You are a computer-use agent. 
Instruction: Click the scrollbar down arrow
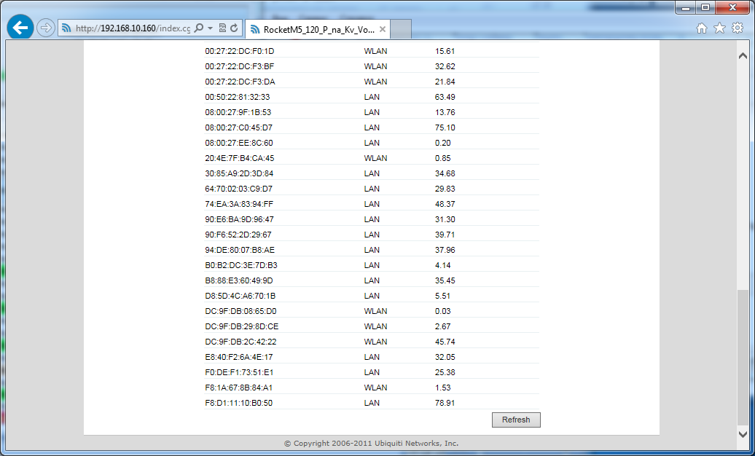click(x=743, y=434)
